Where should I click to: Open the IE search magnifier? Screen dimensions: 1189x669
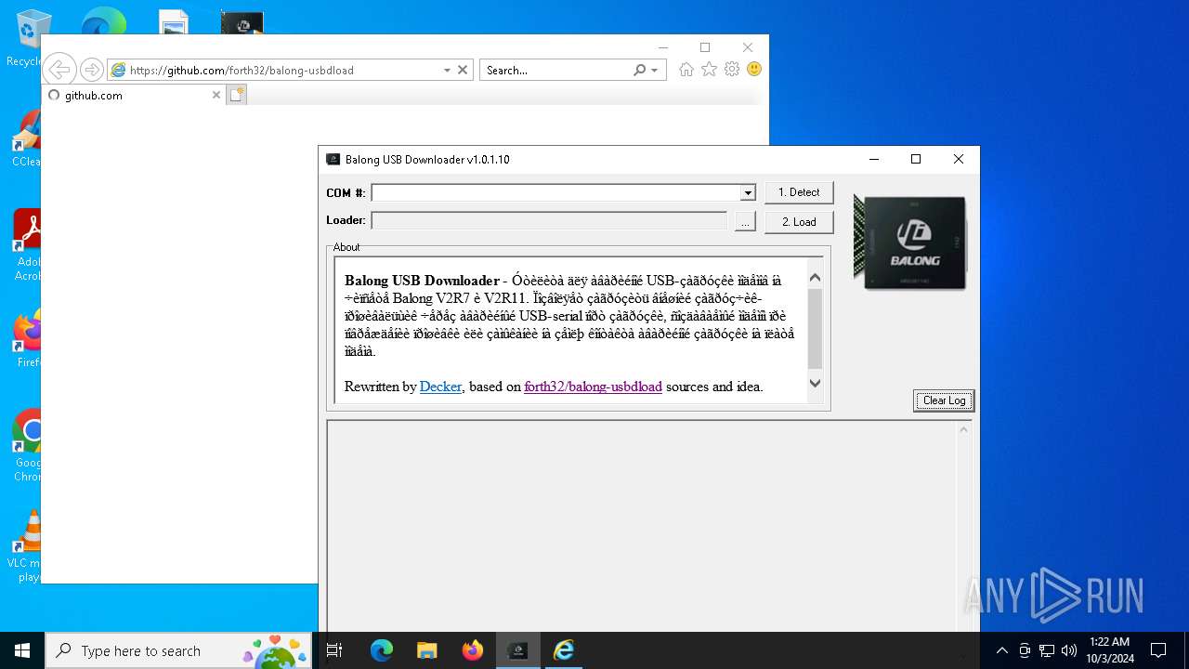tap(639, 70)
